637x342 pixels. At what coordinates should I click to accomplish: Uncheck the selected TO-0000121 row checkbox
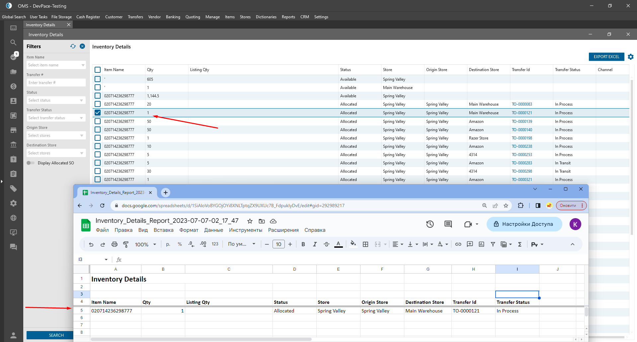click(x=98, y=113)
